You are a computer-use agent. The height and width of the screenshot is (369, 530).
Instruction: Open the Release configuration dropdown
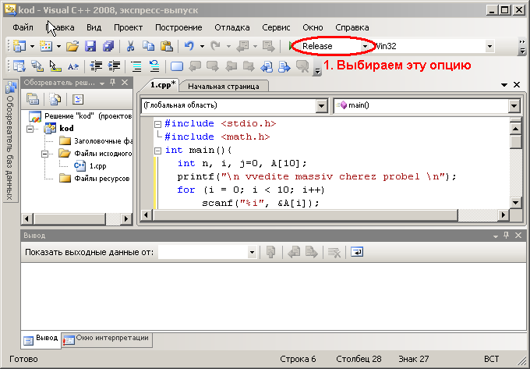click(x=365, y=46)
